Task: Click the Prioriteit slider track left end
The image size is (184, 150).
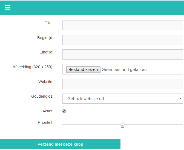Action: click(64, 125)
